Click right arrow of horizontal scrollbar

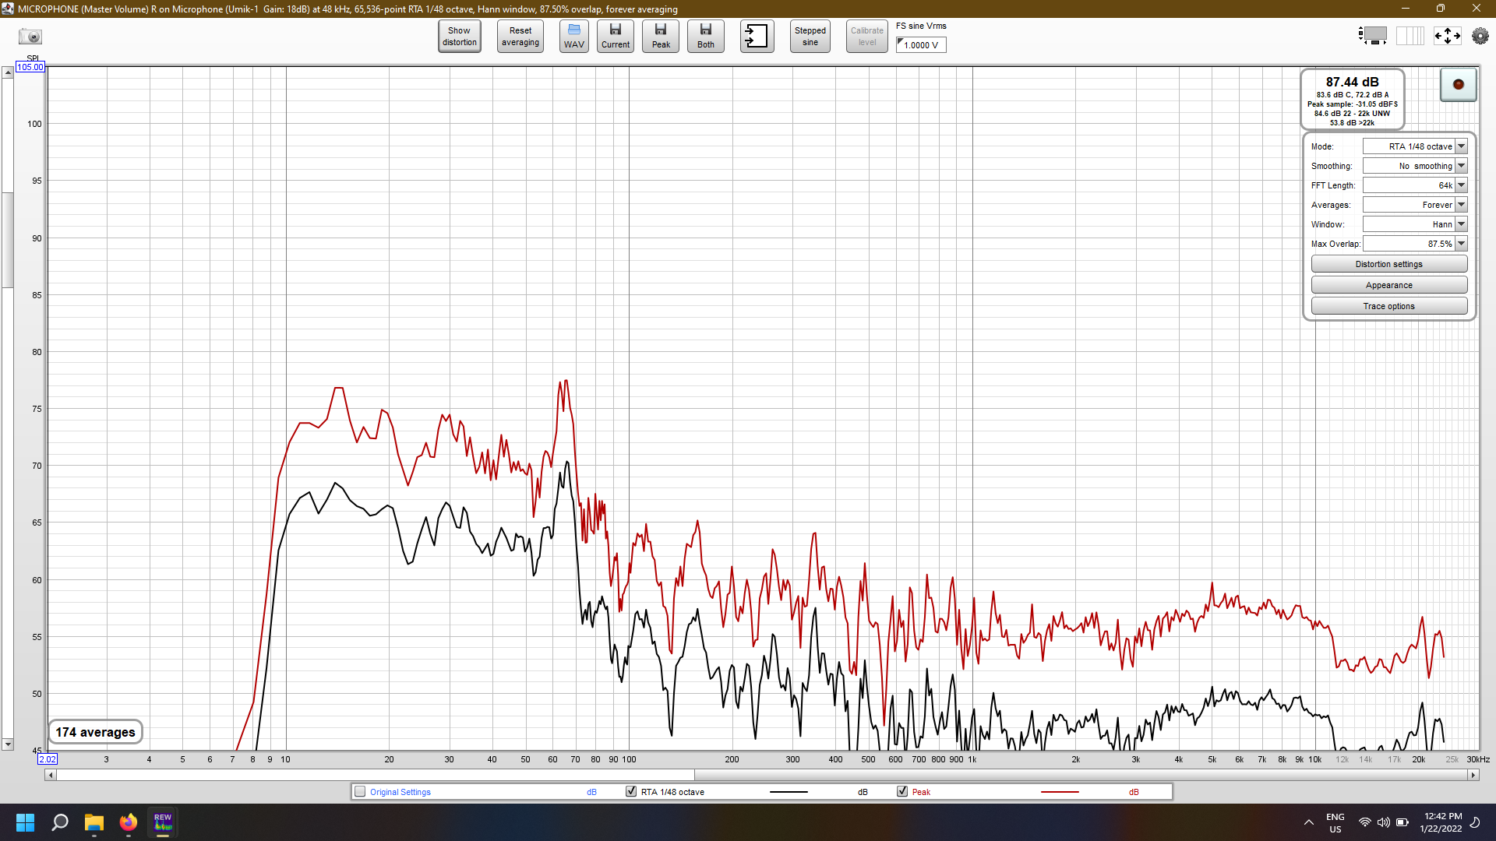[x=1473, y=775]
